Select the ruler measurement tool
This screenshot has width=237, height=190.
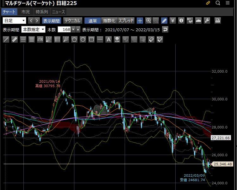pyautogui.click(x=15, y=39)
